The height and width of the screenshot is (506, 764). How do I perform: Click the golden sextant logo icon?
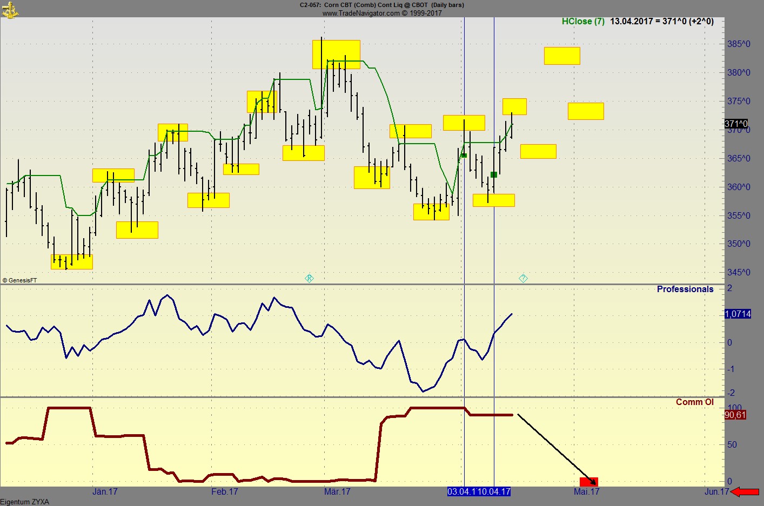(11, 10)
